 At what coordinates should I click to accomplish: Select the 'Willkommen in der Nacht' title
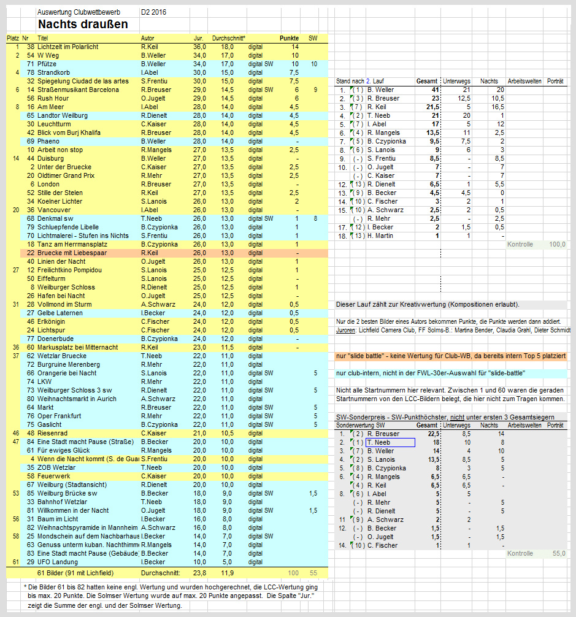73,510
